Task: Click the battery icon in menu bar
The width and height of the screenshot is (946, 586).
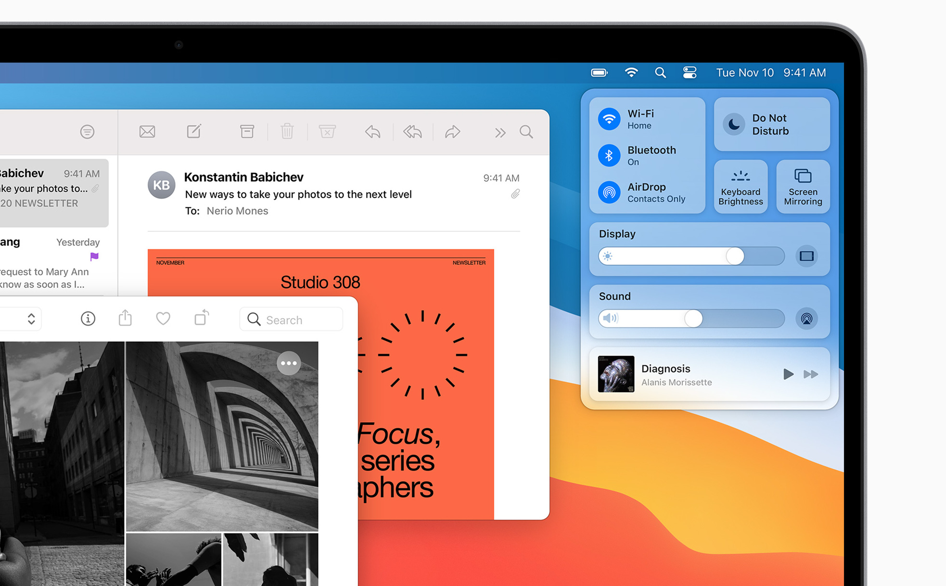Action: [x=599, y=73]
